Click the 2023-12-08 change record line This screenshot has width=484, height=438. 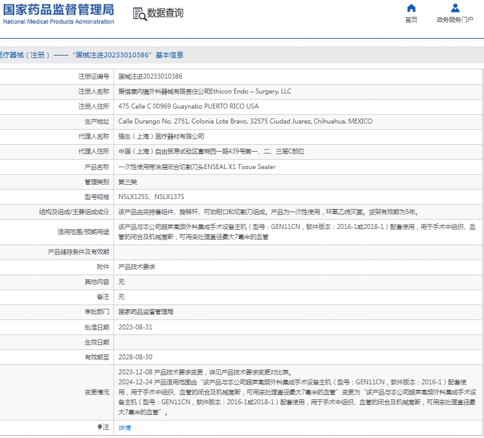tap(205, 372)
